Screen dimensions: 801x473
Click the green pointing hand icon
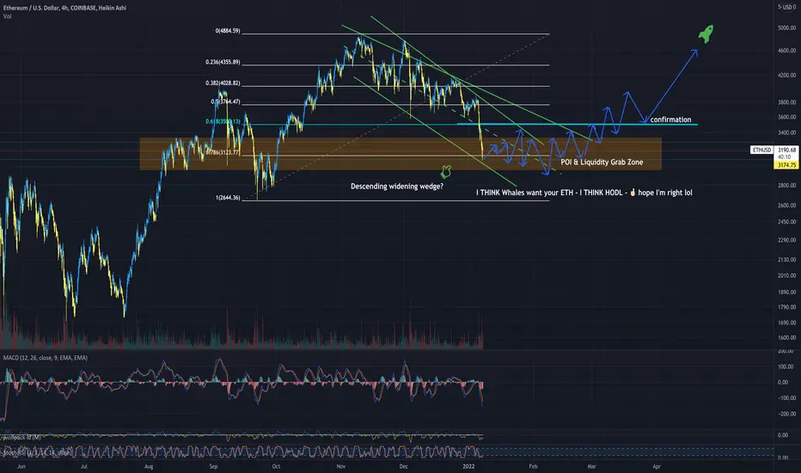[446, 171]
